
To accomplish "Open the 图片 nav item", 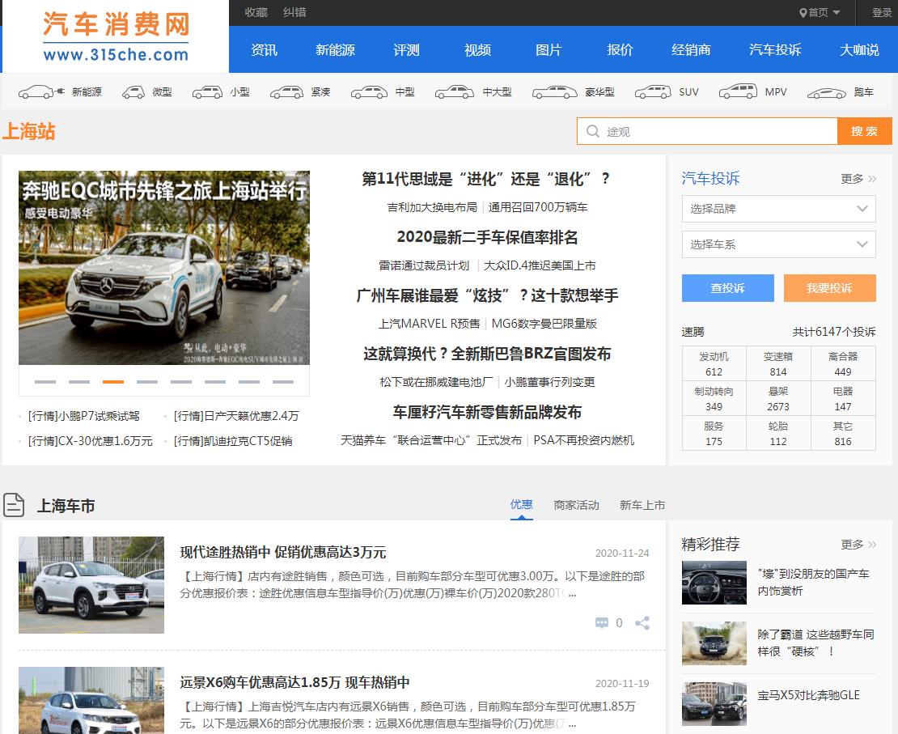I will coord(549,50).
